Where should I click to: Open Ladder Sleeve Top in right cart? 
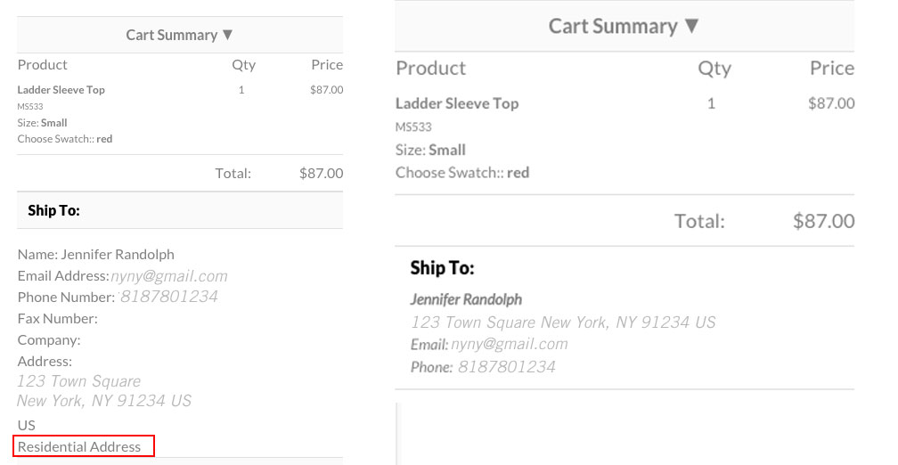click(x=457, y=103)
